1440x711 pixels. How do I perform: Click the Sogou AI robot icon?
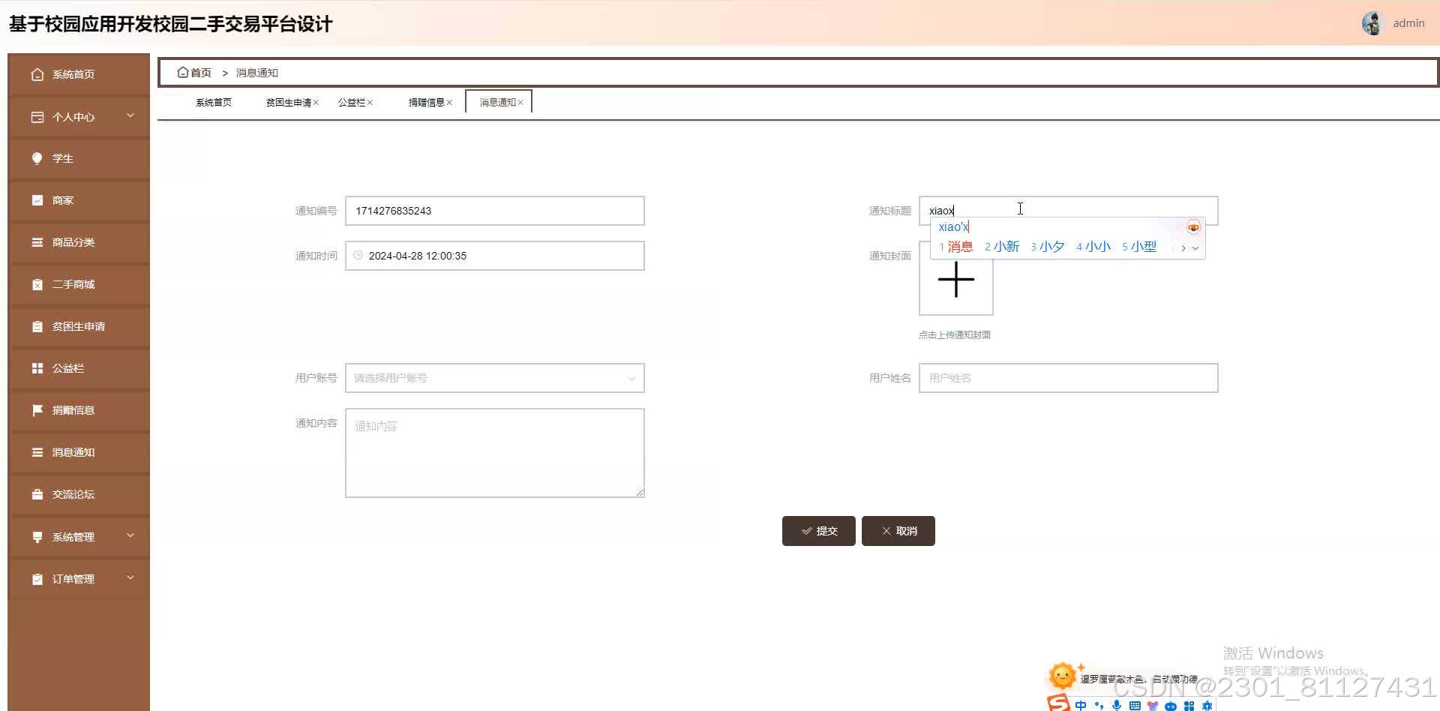click(1171, 705)
